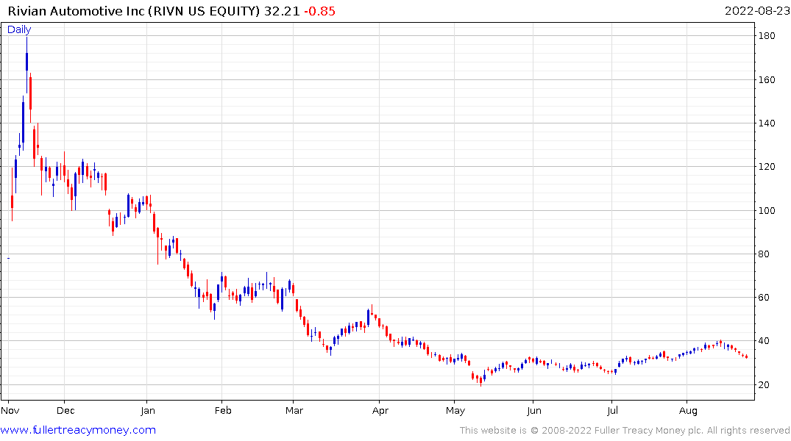Click the 160 price axis label
The height and width of the screenshot is (441, 791).
[x=767, y=79]
